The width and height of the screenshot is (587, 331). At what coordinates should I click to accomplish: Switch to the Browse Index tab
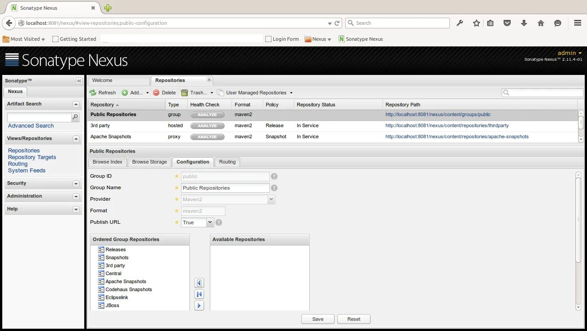pos(107,162)
